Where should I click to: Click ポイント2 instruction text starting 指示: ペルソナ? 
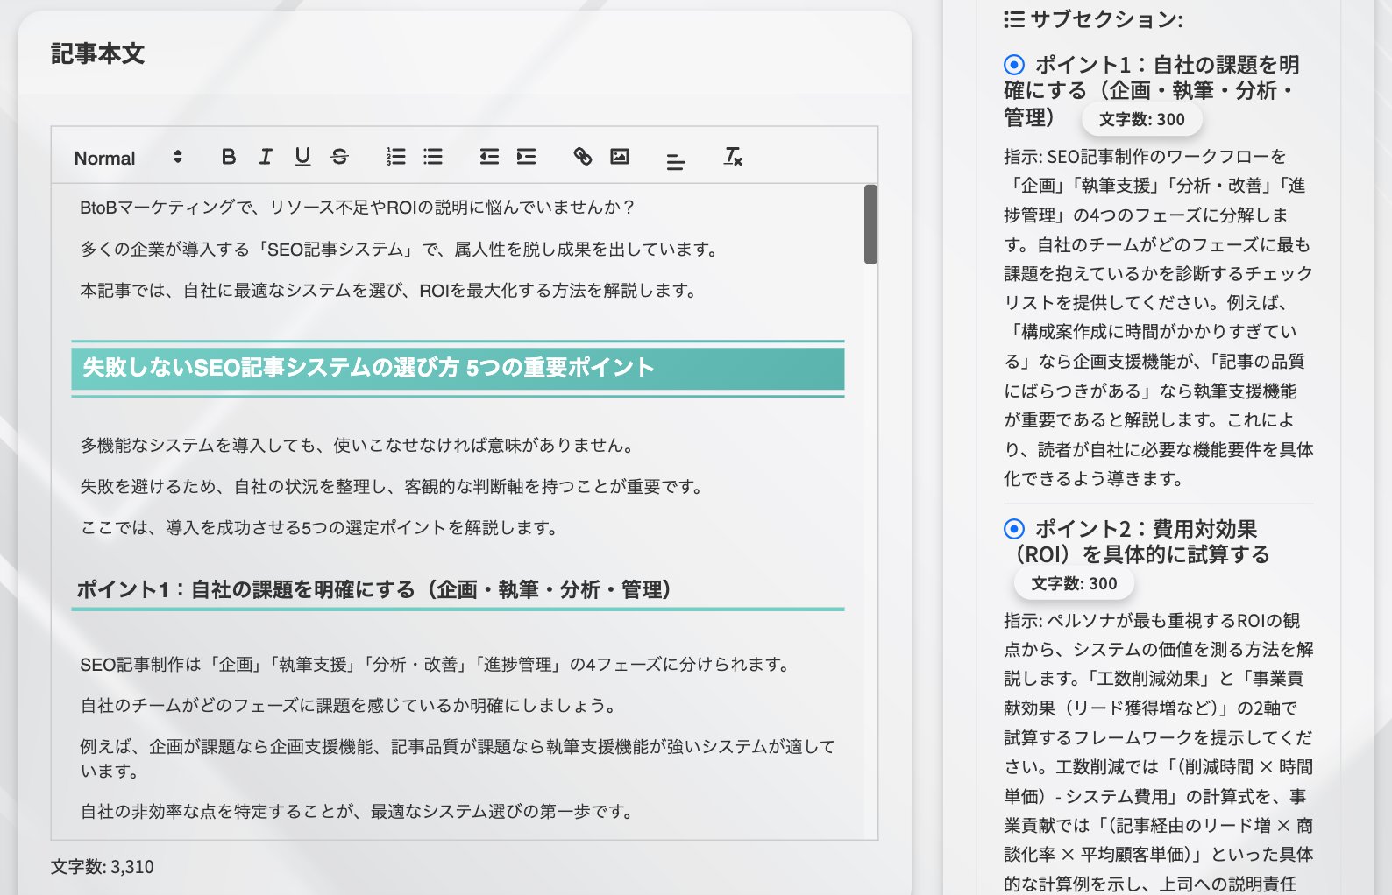point(1159,752)
